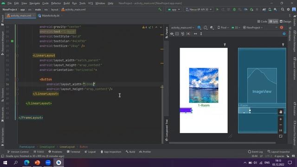Screen dimensions: 297x167
Task: Click the Clear constraints icon in design toolbar
Action: [x=182, y=34]
